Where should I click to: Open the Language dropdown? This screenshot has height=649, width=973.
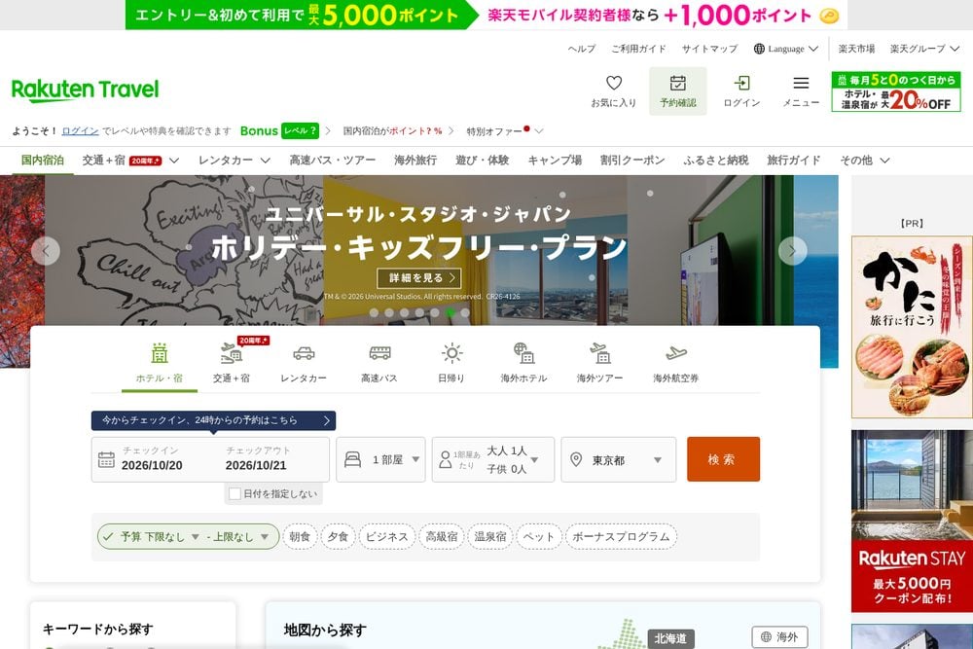[786, 49]
